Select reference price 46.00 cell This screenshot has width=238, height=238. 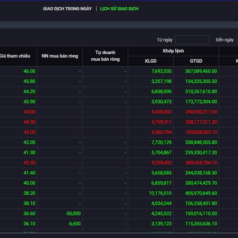(x=29, y=71)
